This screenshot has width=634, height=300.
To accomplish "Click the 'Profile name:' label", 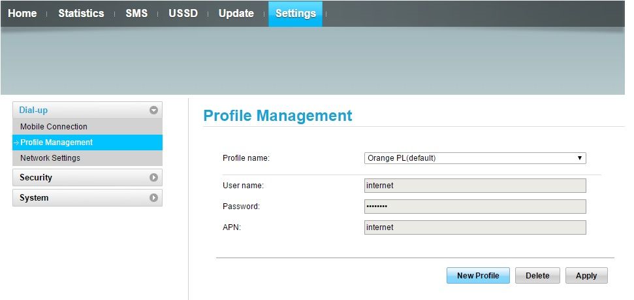I will point(246,158).
